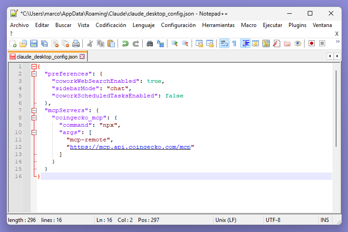Open Find with the binoculars icon

pyautogui.click(x=150, y=43)
